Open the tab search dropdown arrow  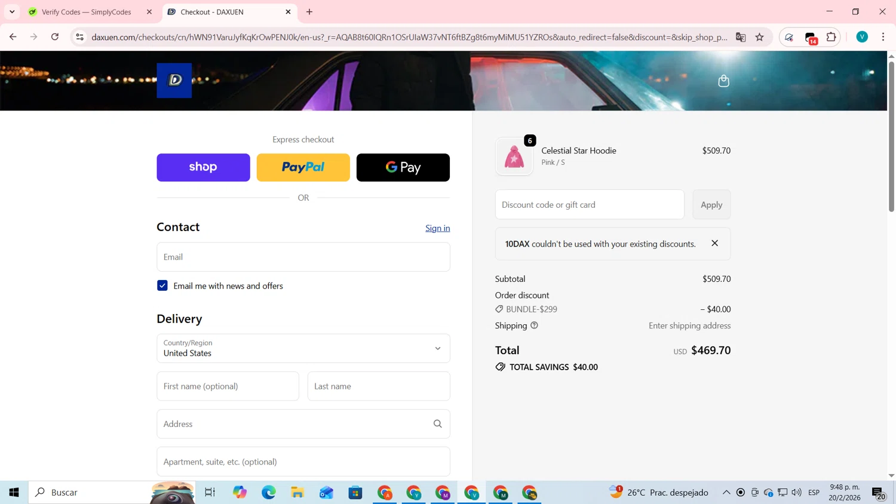coord(12,12)
